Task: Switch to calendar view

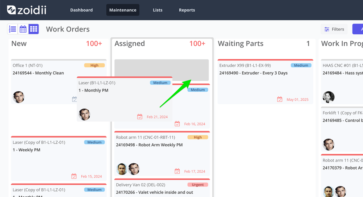Action: pyautogui.click(x=23, y=29)
